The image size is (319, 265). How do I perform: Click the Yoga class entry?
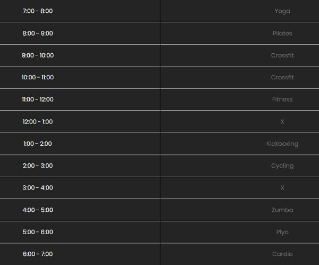[x=282, y=11]
